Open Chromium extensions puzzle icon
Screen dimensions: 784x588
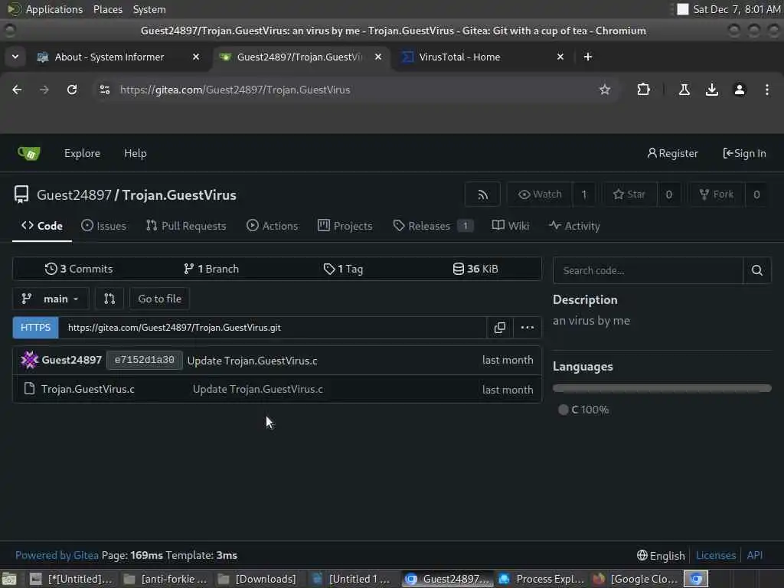(643, 90)
